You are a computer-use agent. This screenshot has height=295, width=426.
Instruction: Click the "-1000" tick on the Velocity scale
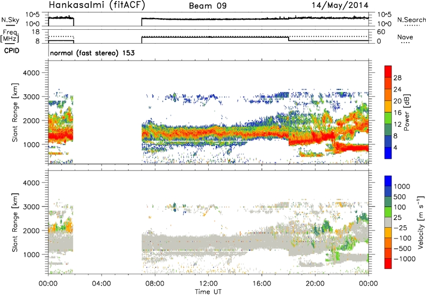(405, 259)
